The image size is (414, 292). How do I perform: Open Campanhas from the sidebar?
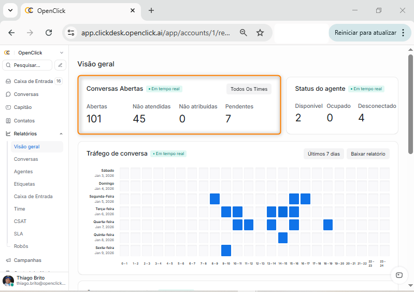27,260
